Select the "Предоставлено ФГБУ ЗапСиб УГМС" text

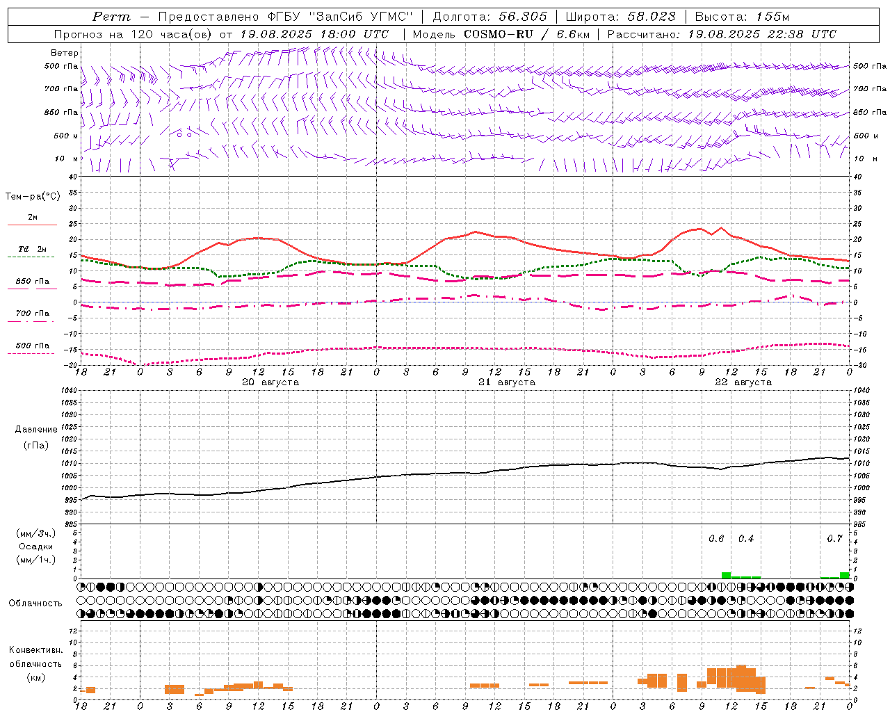pyautogui.click(x=285, y=17)
